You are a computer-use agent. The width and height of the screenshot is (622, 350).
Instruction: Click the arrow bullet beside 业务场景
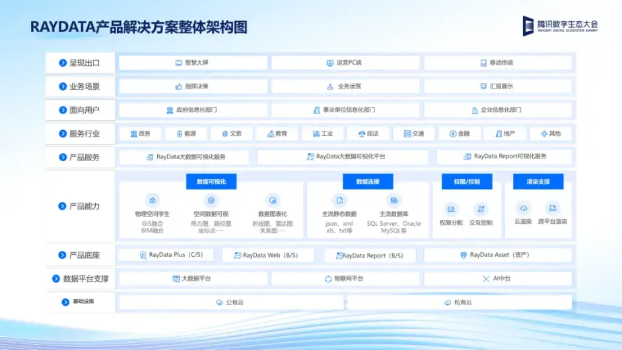[63, 87]
